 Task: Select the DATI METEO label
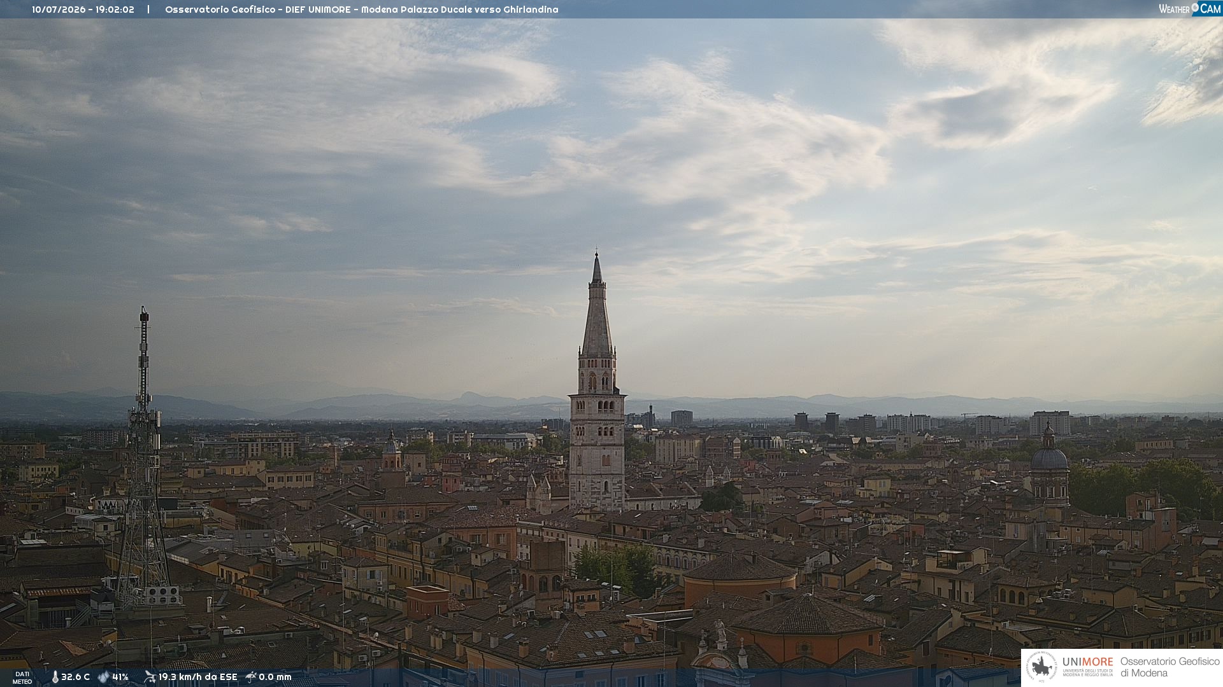pos(22,678)
